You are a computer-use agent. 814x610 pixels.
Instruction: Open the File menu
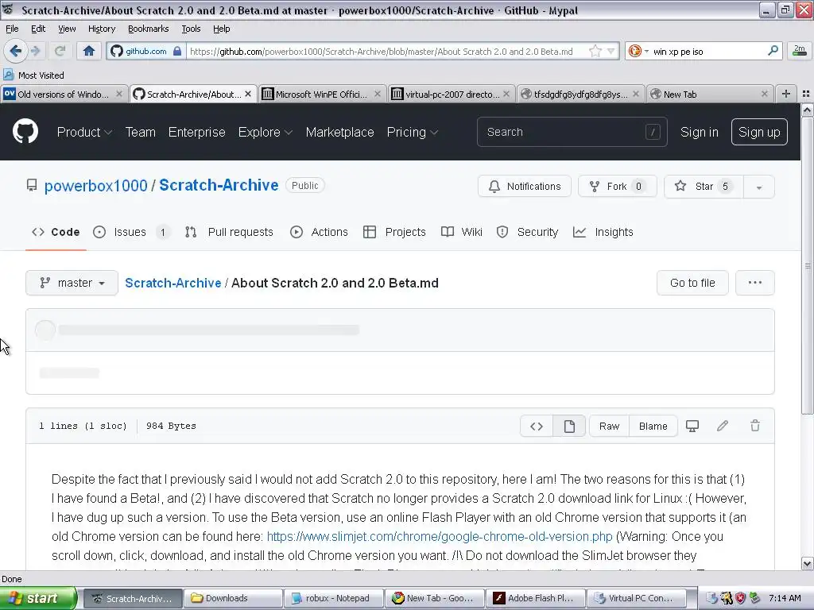click(x=11, y=29)
